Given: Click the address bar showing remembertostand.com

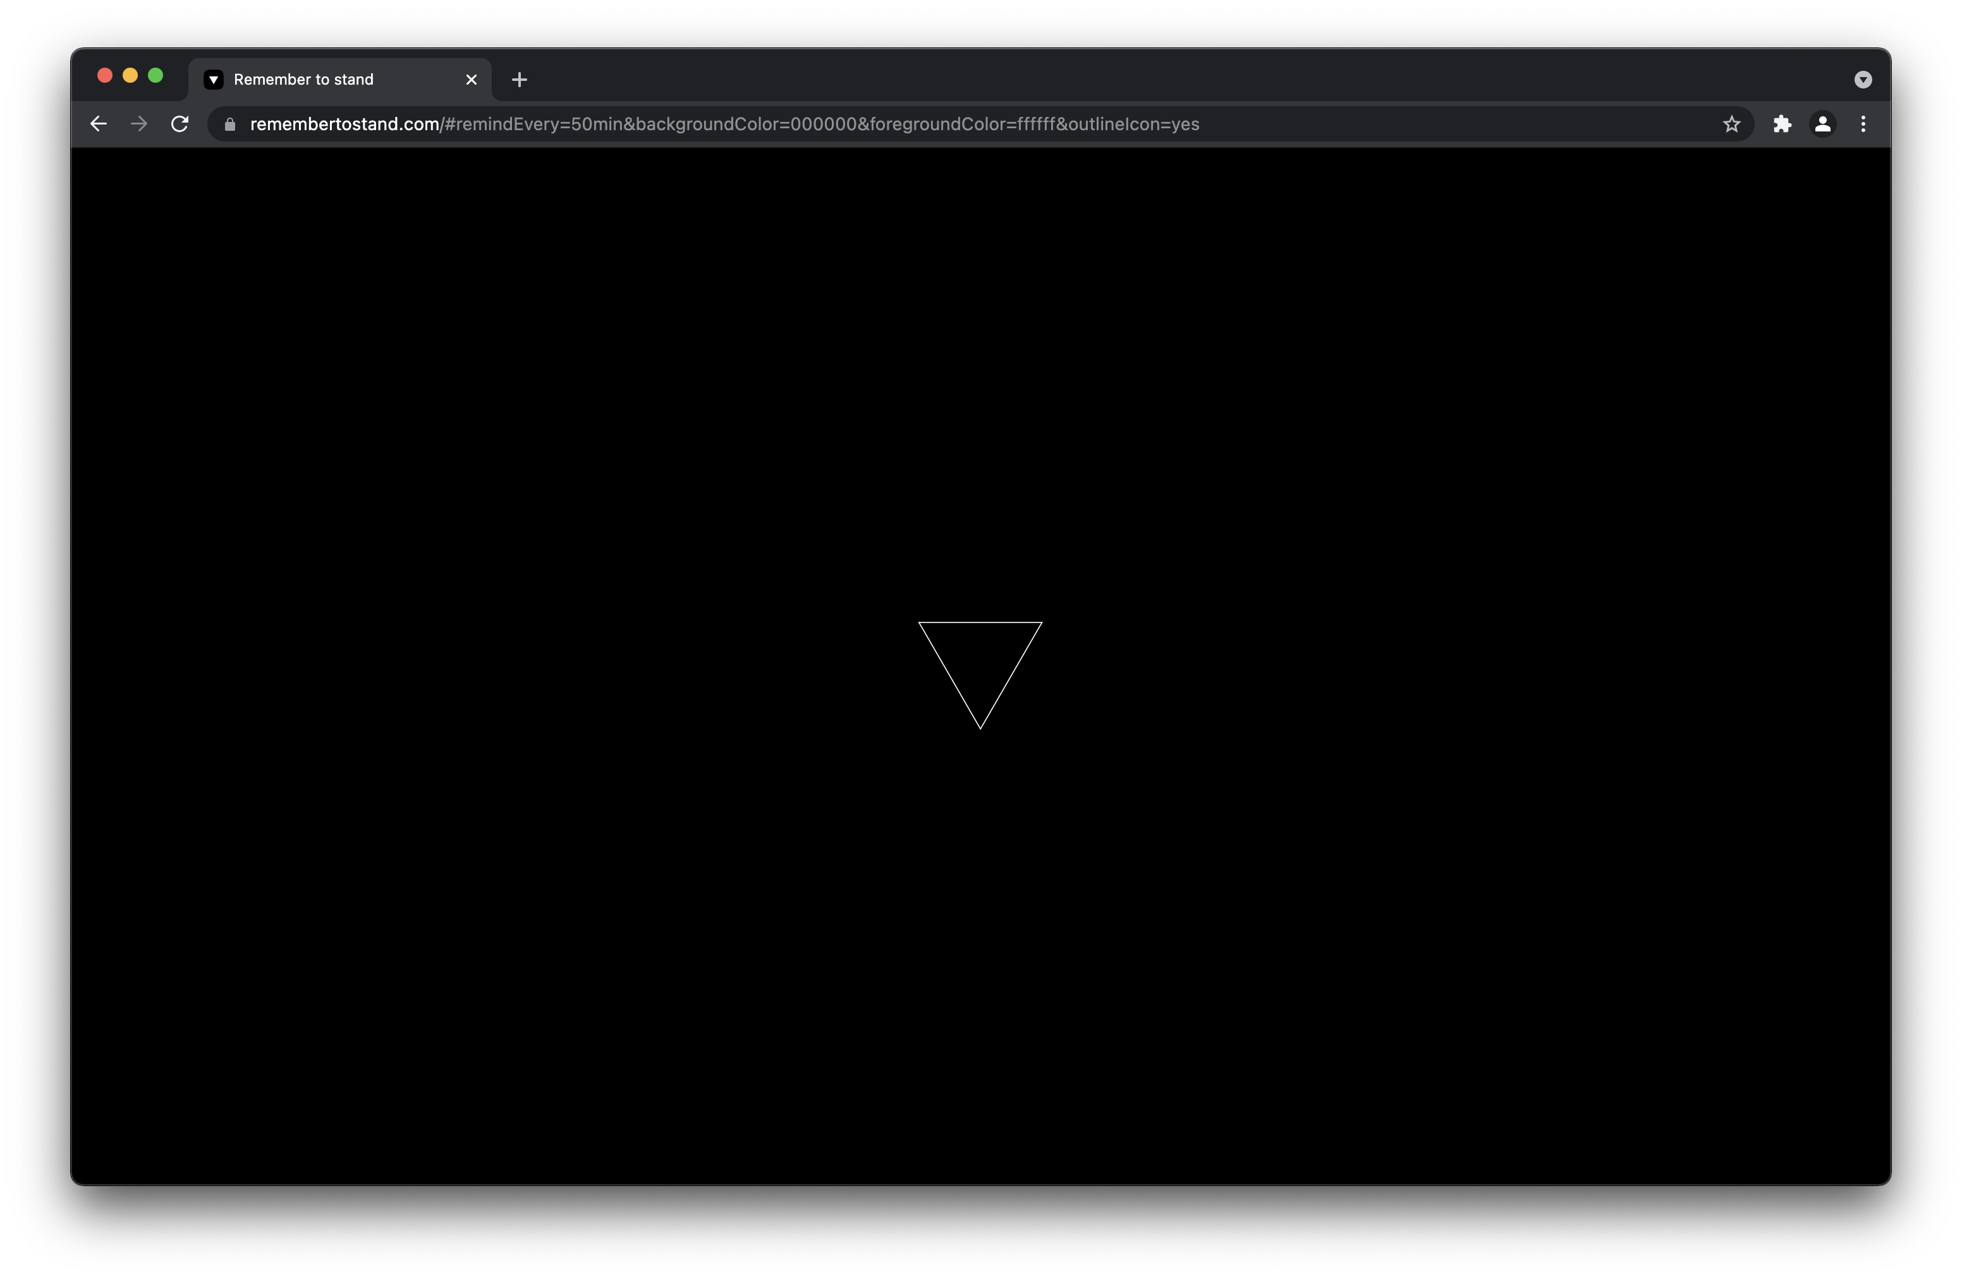Looking at the screenshot, I should pyautogui.click(x=344, y=124).
